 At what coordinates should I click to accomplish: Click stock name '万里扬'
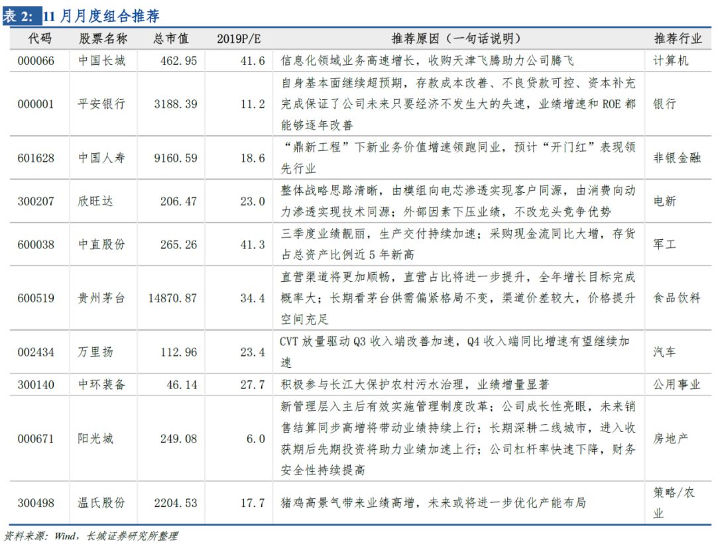(95, 352)
